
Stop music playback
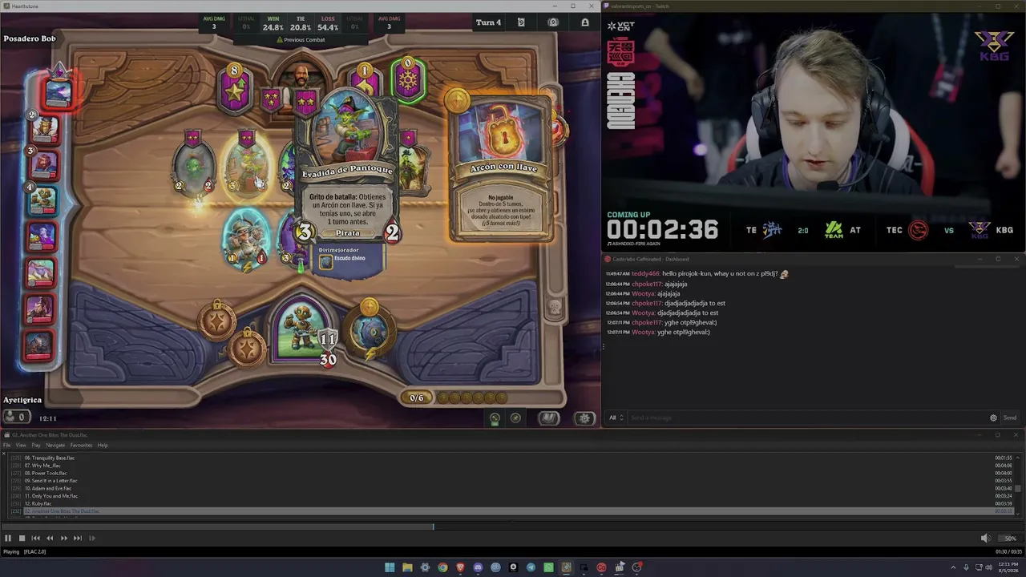pos(22,539)
